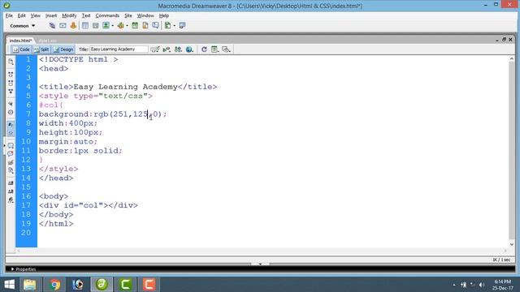
Task: Click the Remove Comment icon
Action: coord(11,153)
